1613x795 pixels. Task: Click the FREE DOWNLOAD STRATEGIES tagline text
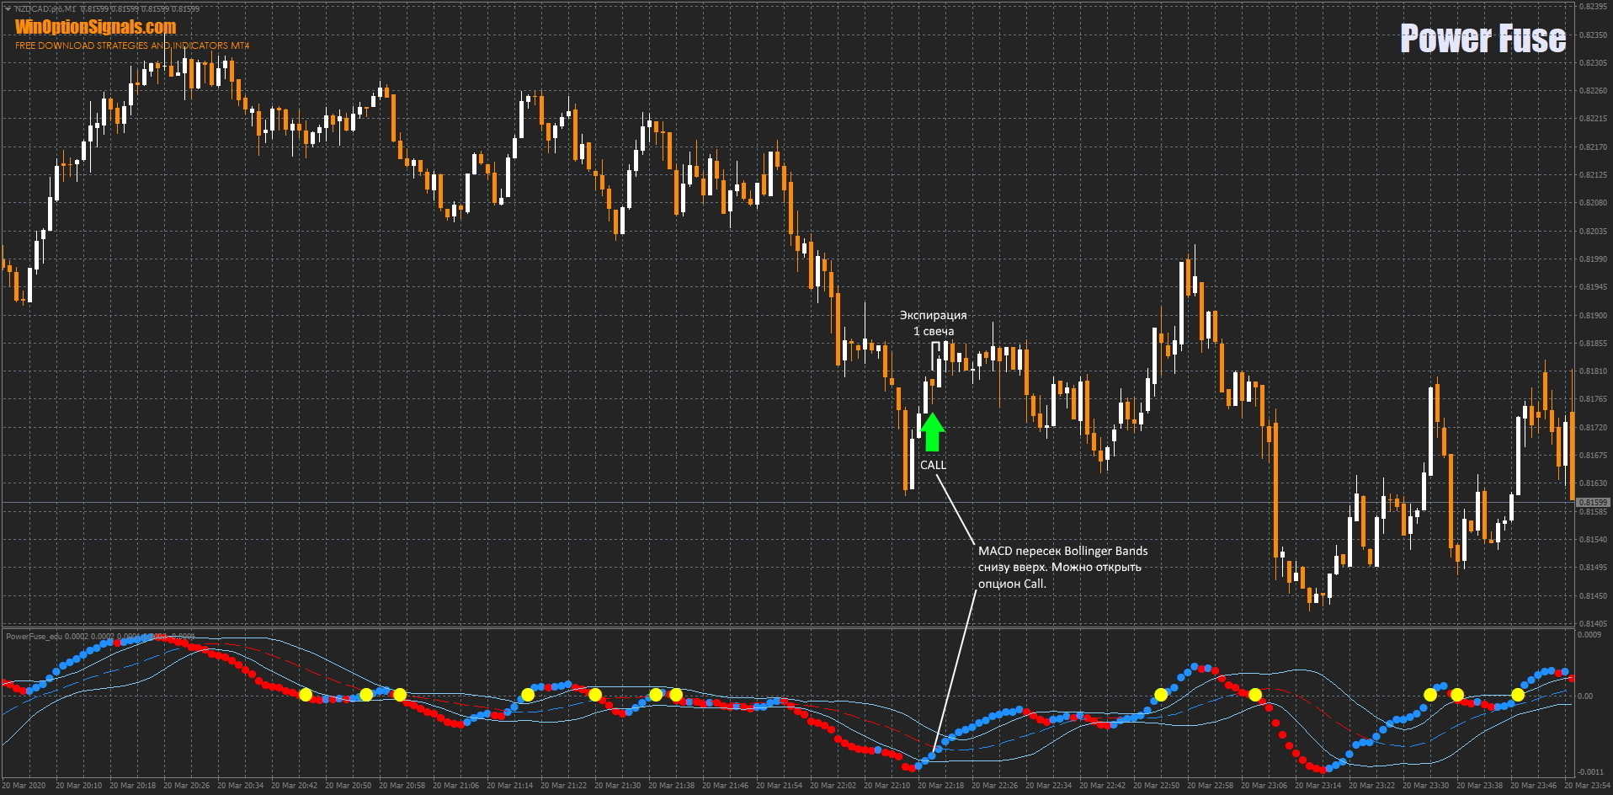[x=132, y=45]
